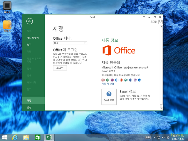Select the 계정 sidebar tab
188x141 pixels.
click(x=33, y=100)
